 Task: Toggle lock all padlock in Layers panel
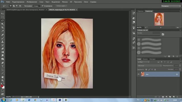pyautogui.click(x=155, y=69)
